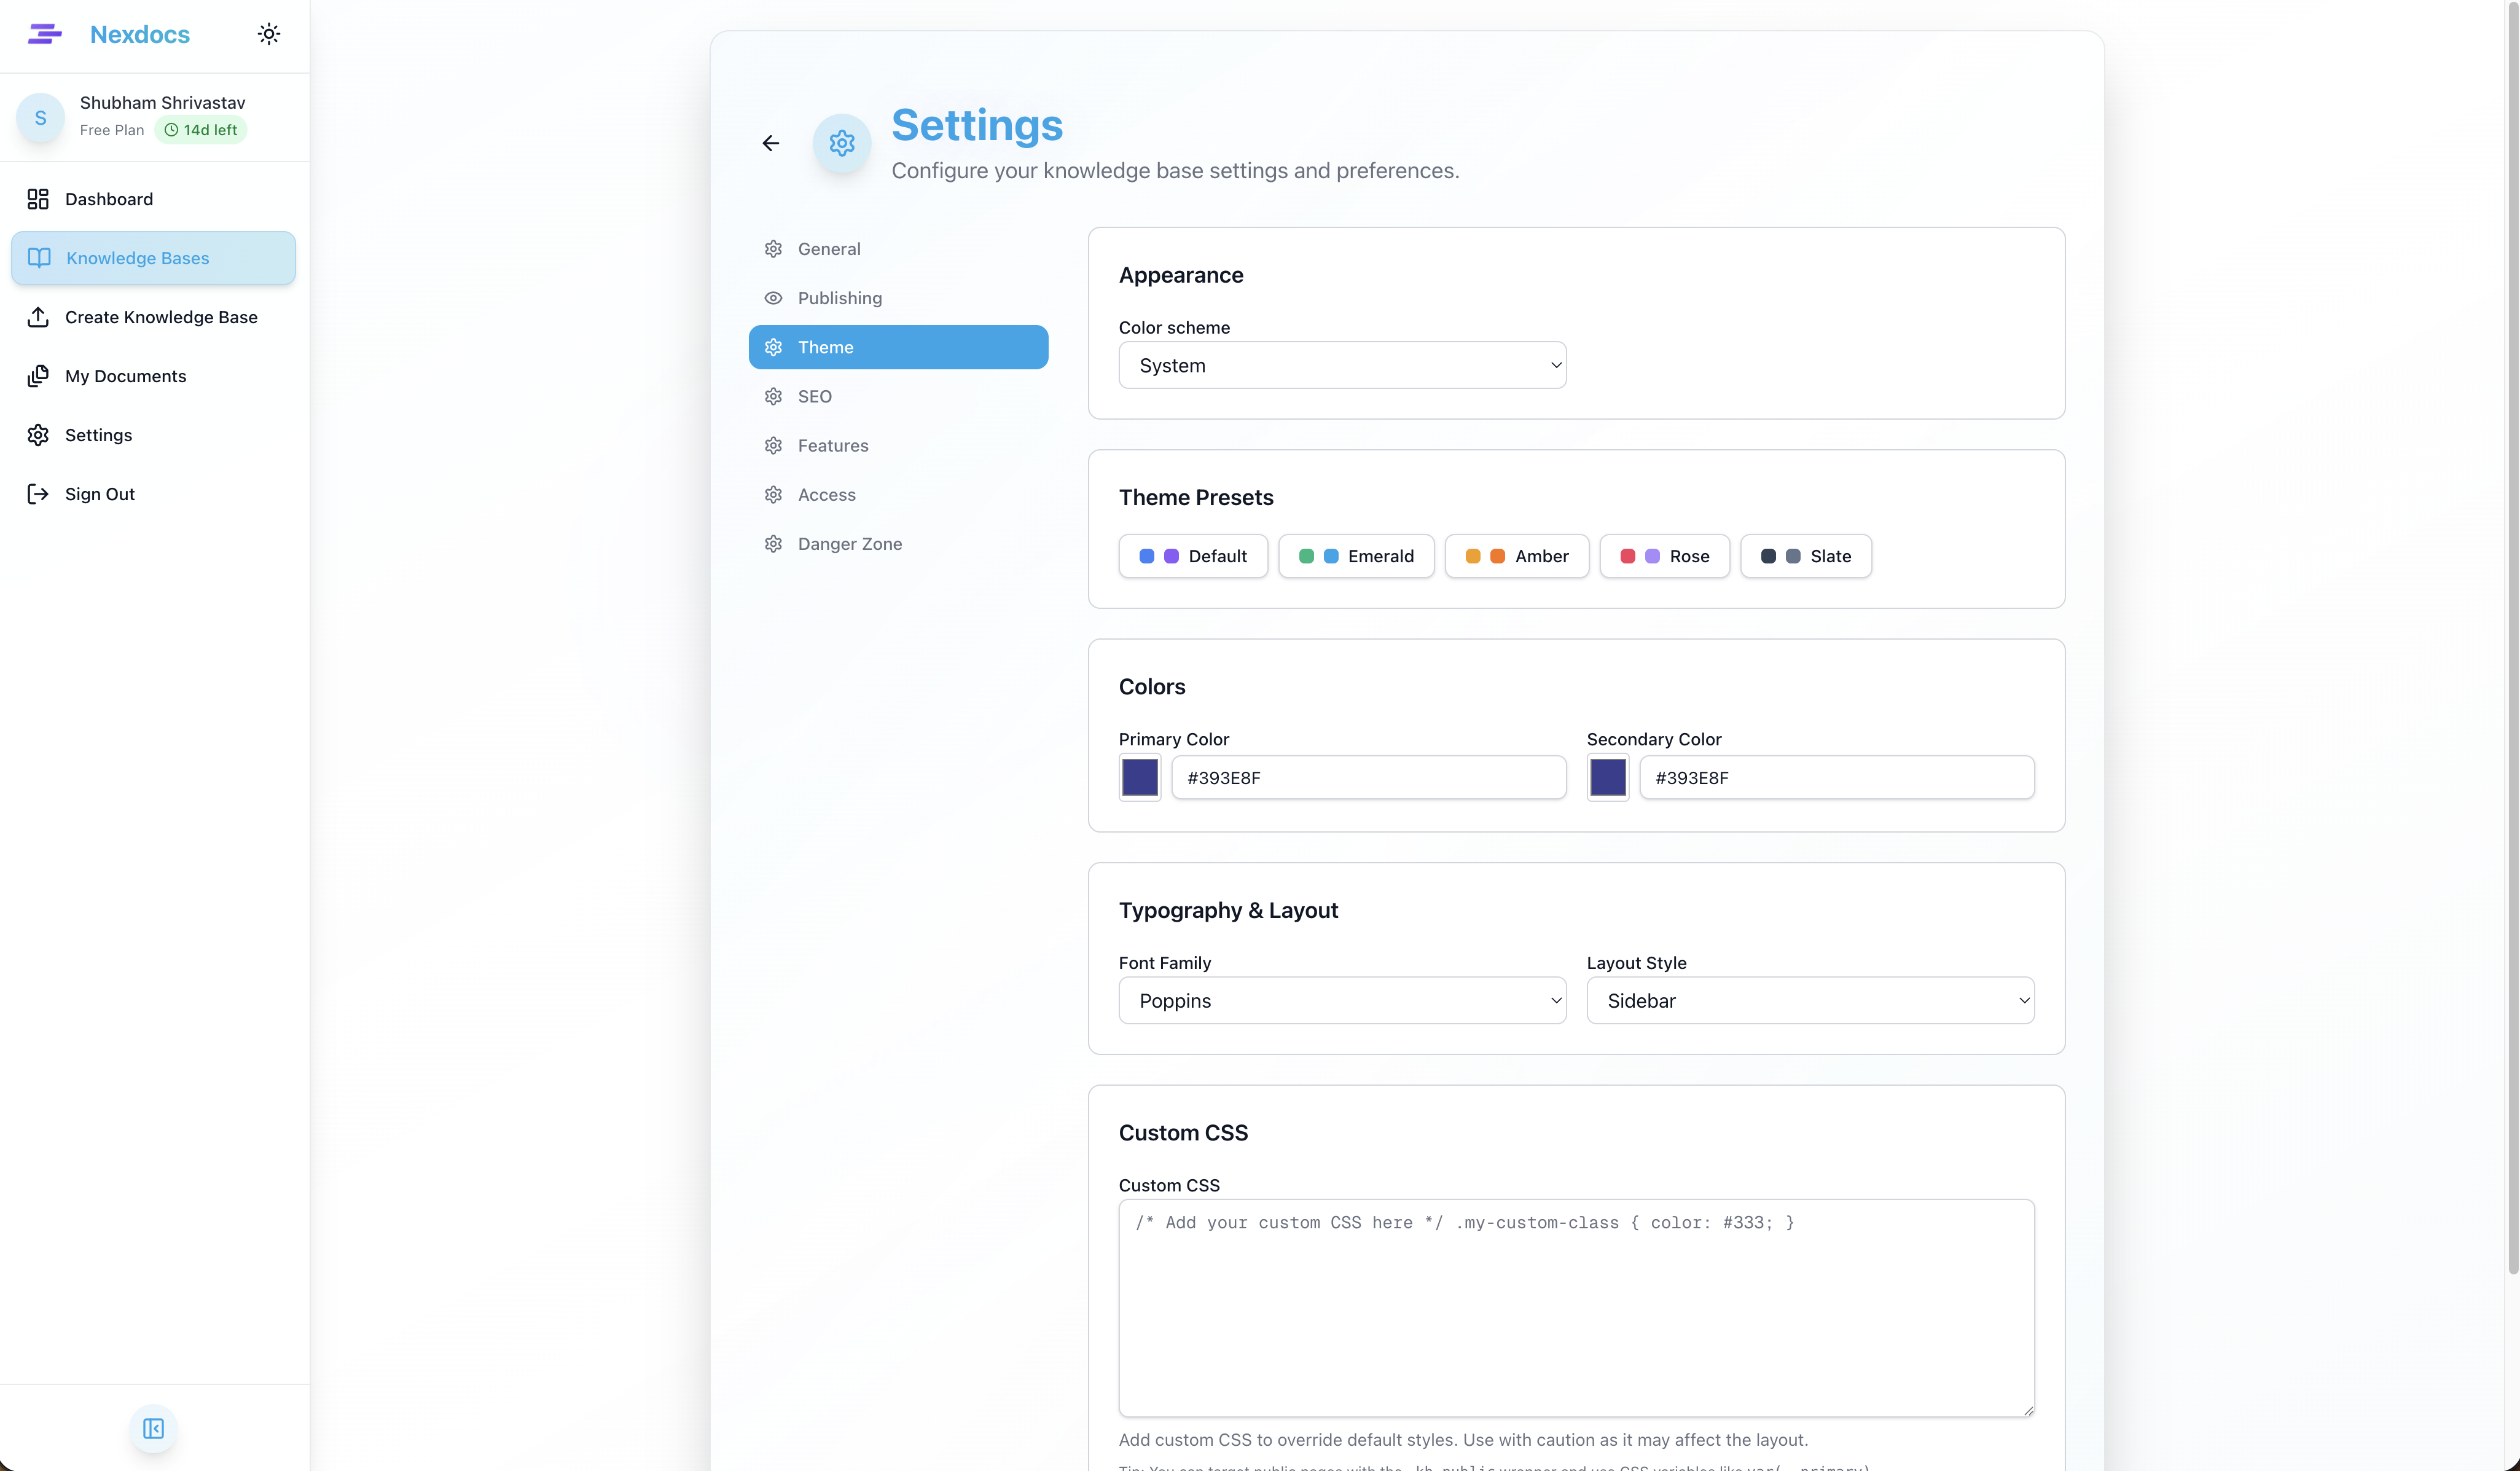
Task: Click the Sign Out arrow icon
Action: (38, 493)
